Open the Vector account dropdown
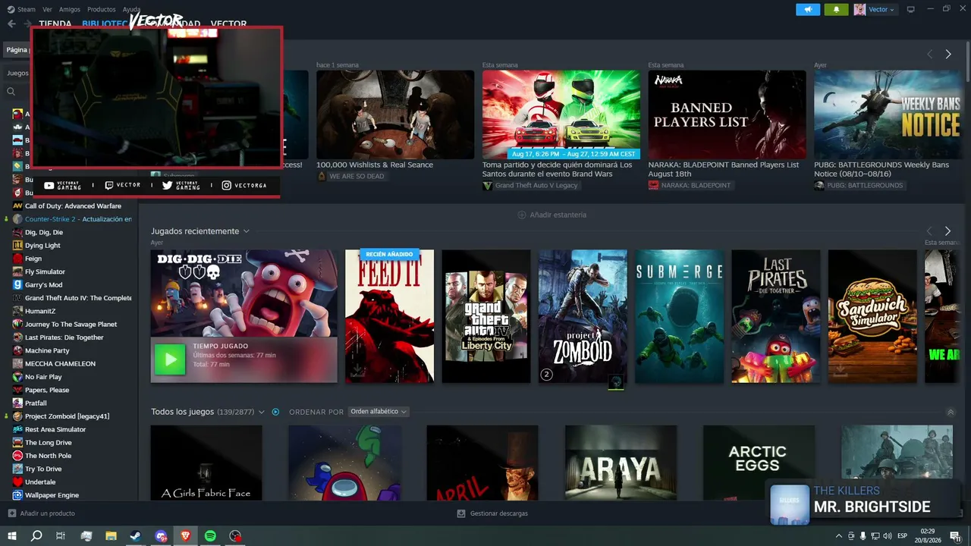 875,9
